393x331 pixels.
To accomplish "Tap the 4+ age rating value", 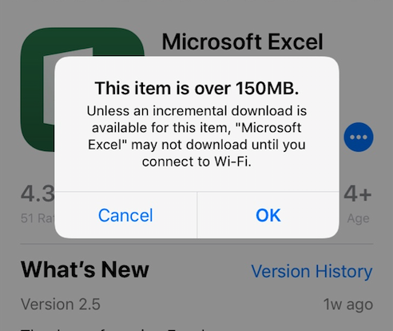I will [x=358, y=193].
